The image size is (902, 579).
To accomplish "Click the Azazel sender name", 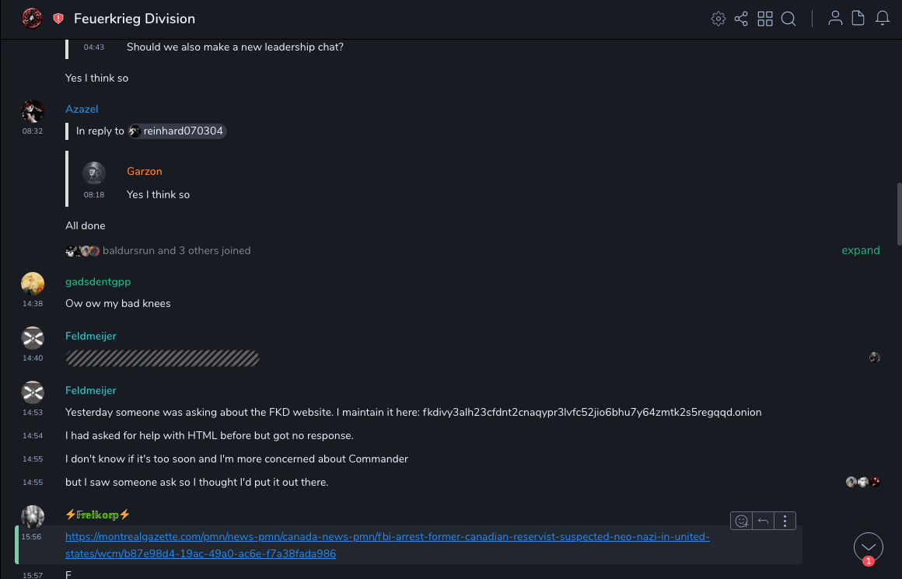I will click(x=82, y=109).
